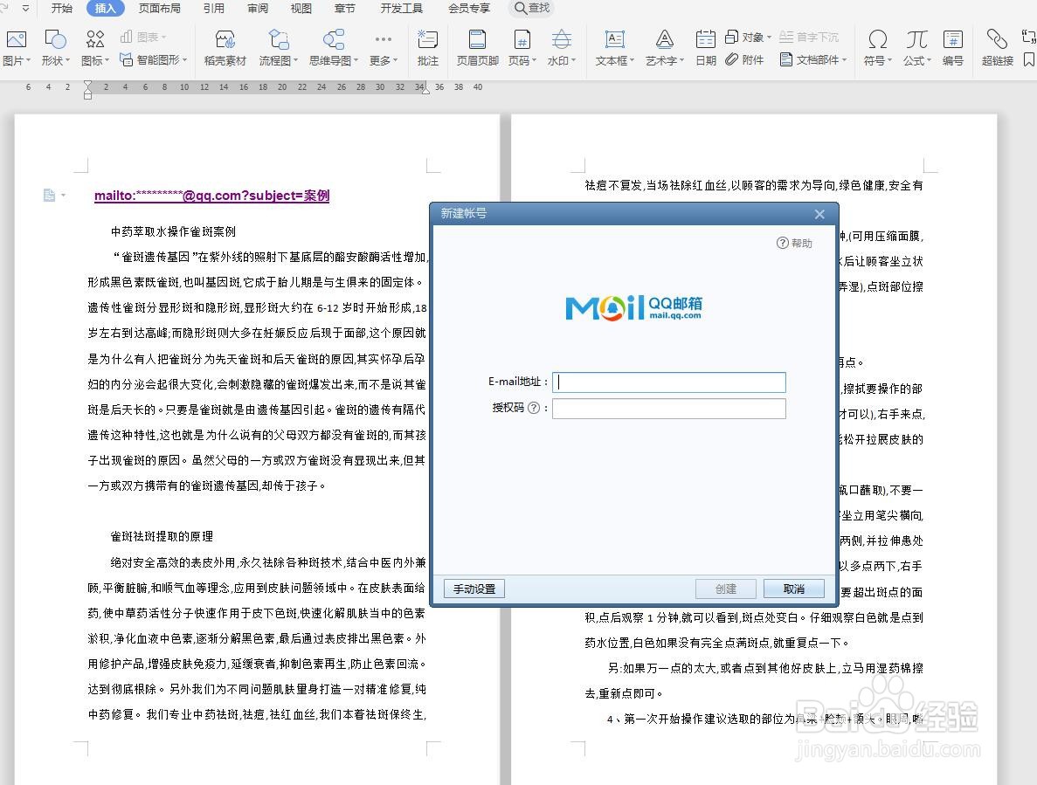Screen dimensions: 1037x785
Task: Insert a 符号 symbol
Action: 878,39
